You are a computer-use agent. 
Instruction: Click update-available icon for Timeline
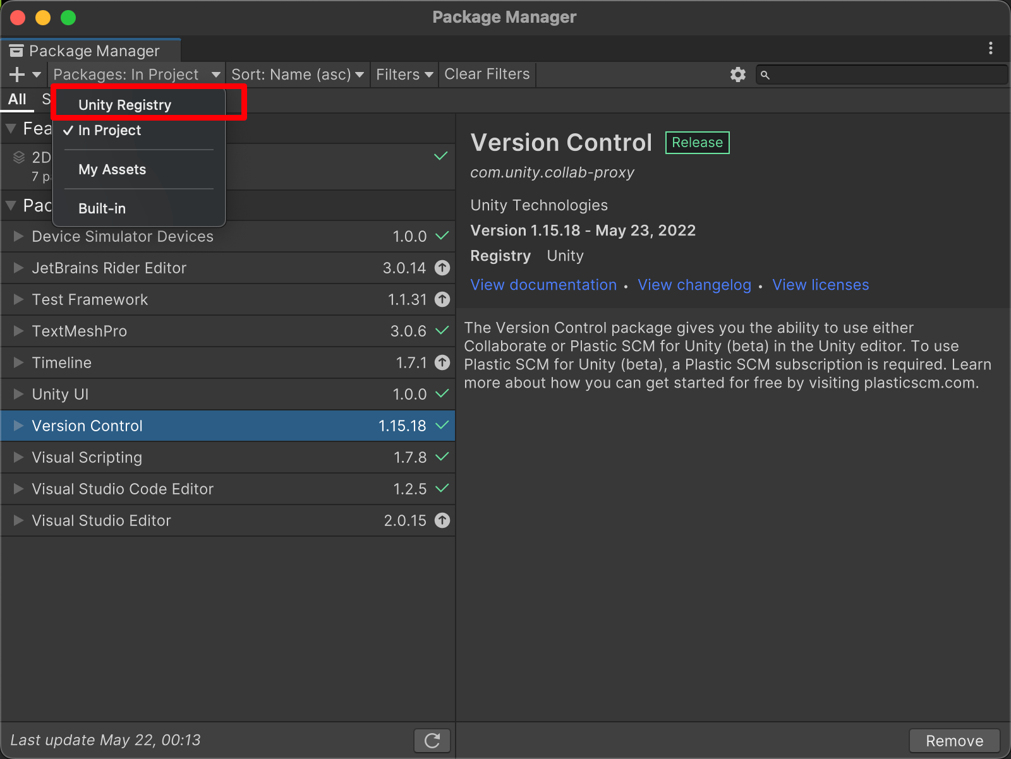442,362
